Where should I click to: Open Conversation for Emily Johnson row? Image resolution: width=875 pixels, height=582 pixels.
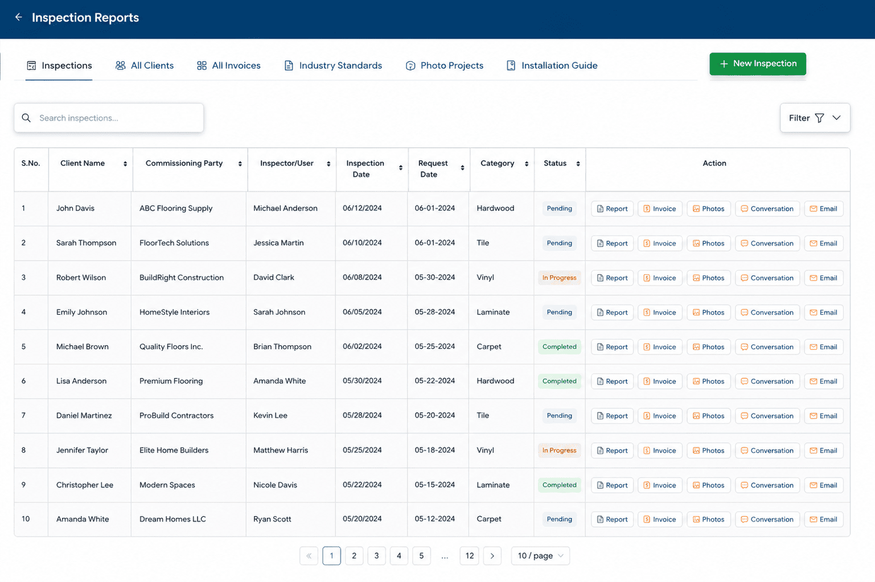click(767, 312)
